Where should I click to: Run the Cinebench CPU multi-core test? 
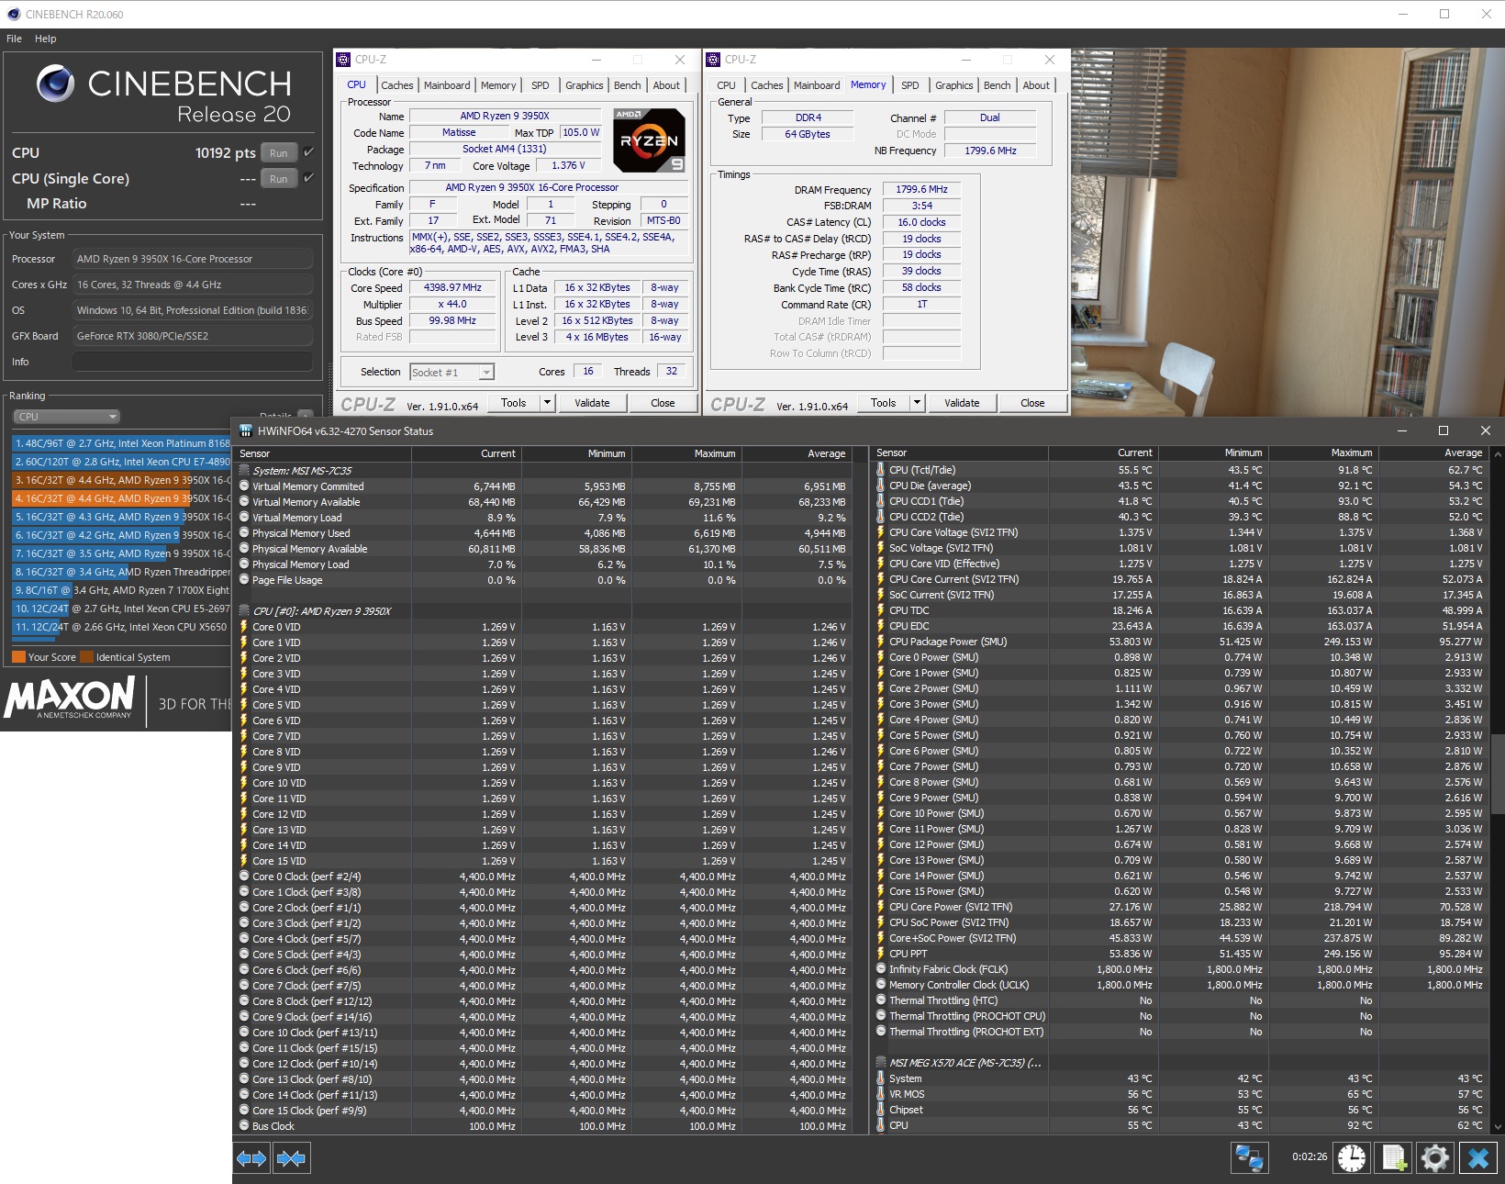coord(279,153)
